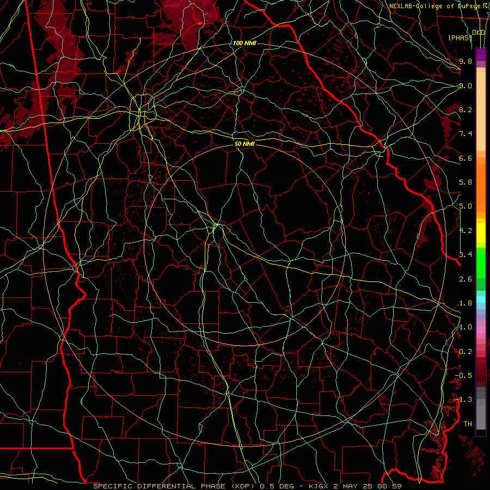
Task: Select the 3.4 scale value
Action: tap(465, 255)
